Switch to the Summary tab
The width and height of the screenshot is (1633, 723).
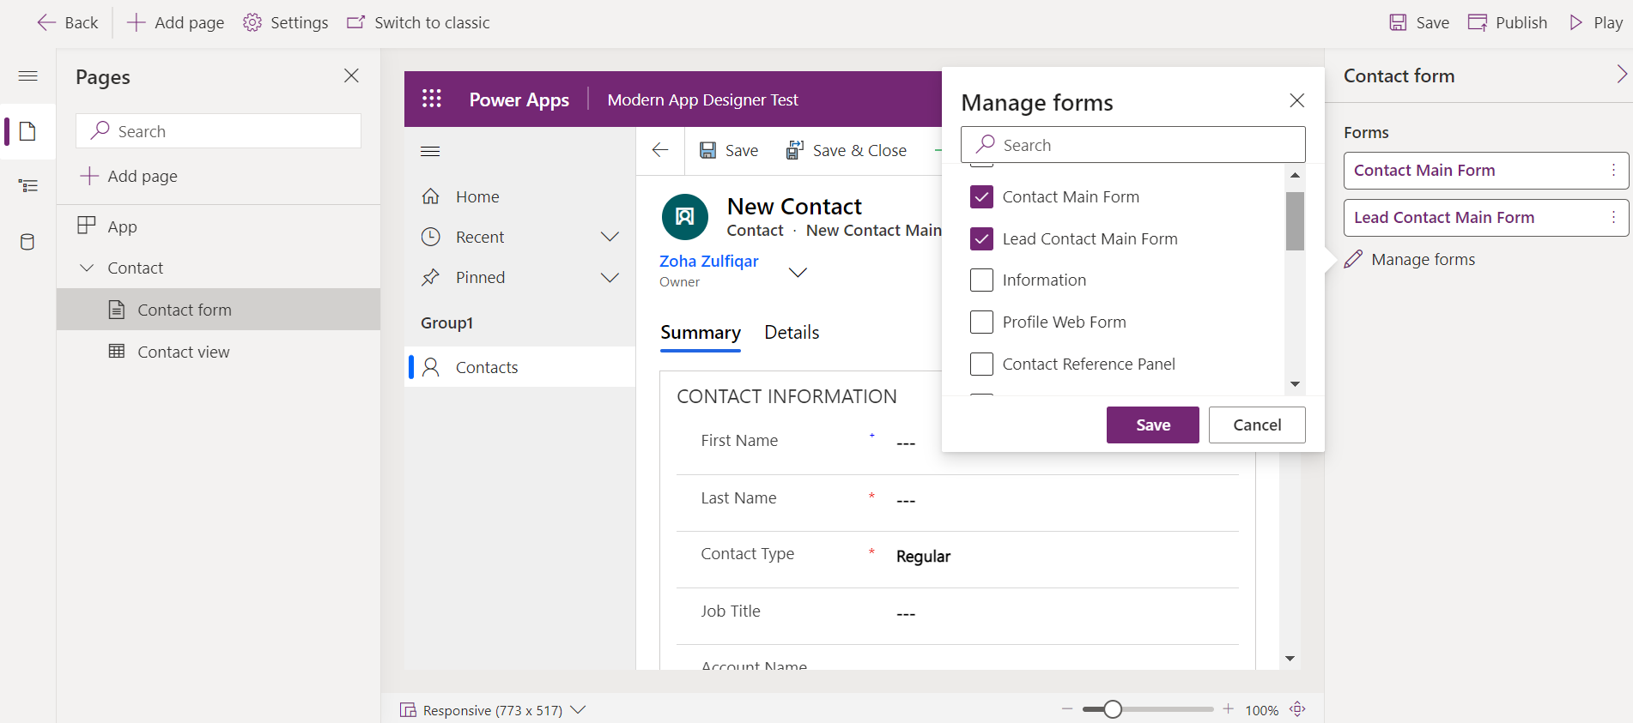(701, 333)
